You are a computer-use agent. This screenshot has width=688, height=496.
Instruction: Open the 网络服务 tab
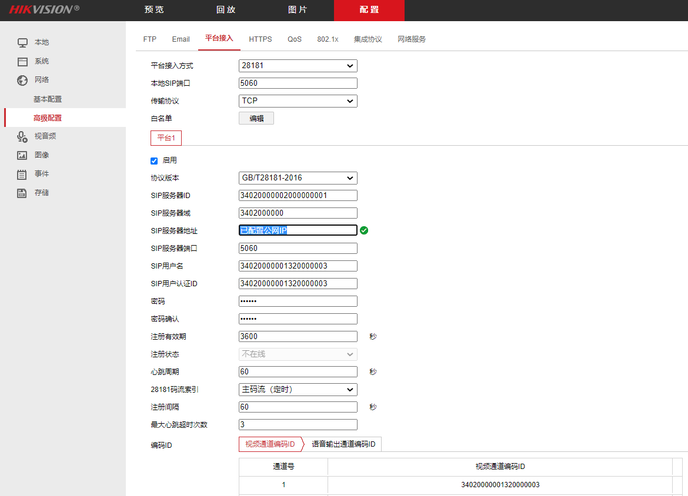tap(413, 39)
